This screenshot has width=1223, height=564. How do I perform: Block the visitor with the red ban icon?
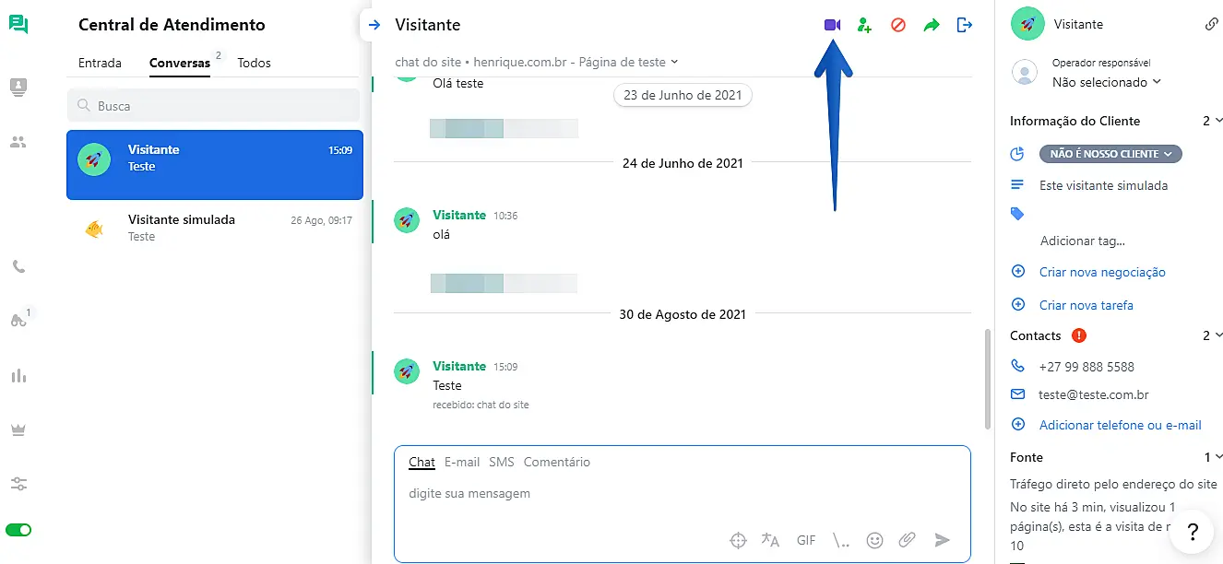[x=897, y=25]
